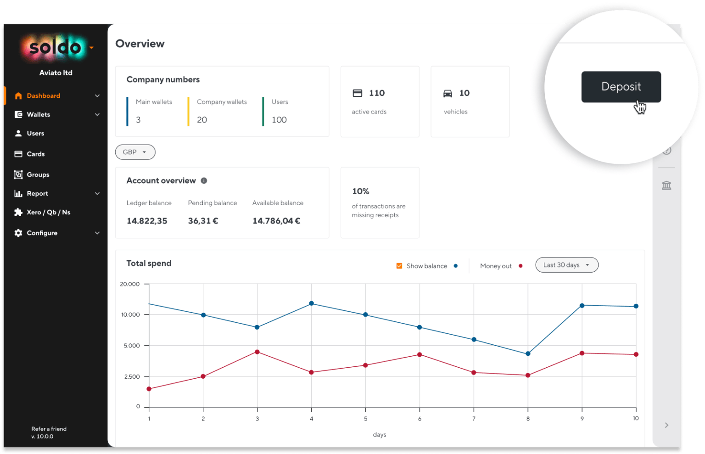Viewport: 705px width, 454px height.
Task: Click the Deposit button
Action: point(621,87)
